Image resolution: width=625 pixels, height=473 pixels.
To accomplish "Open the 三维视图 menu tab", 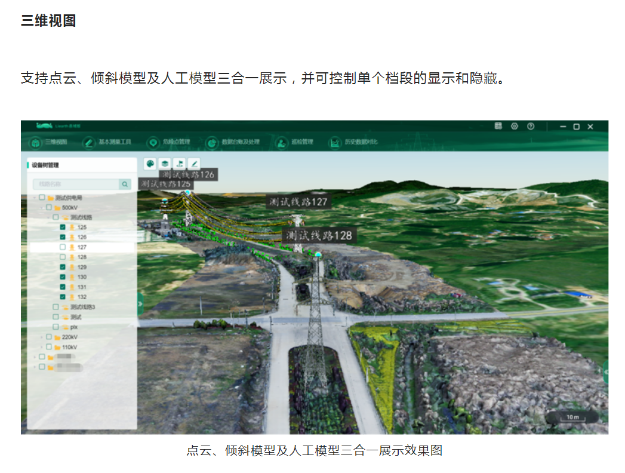I will click(x=50, y=143).
